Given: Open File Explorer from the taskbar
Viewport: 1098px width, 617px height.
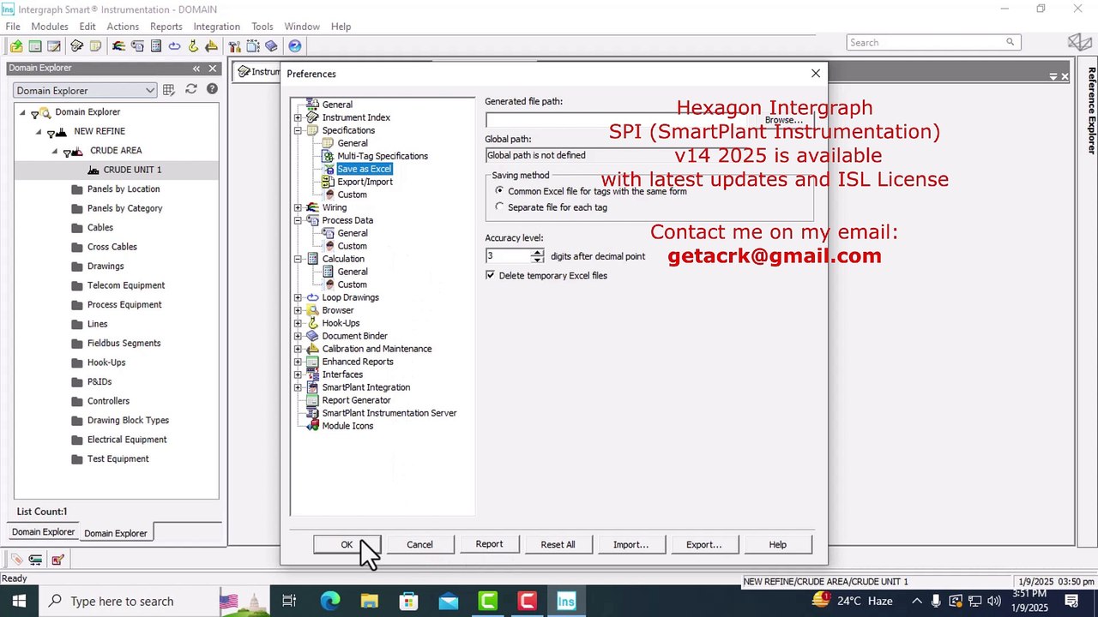Looking at the screenshot, I should [369, 601].
